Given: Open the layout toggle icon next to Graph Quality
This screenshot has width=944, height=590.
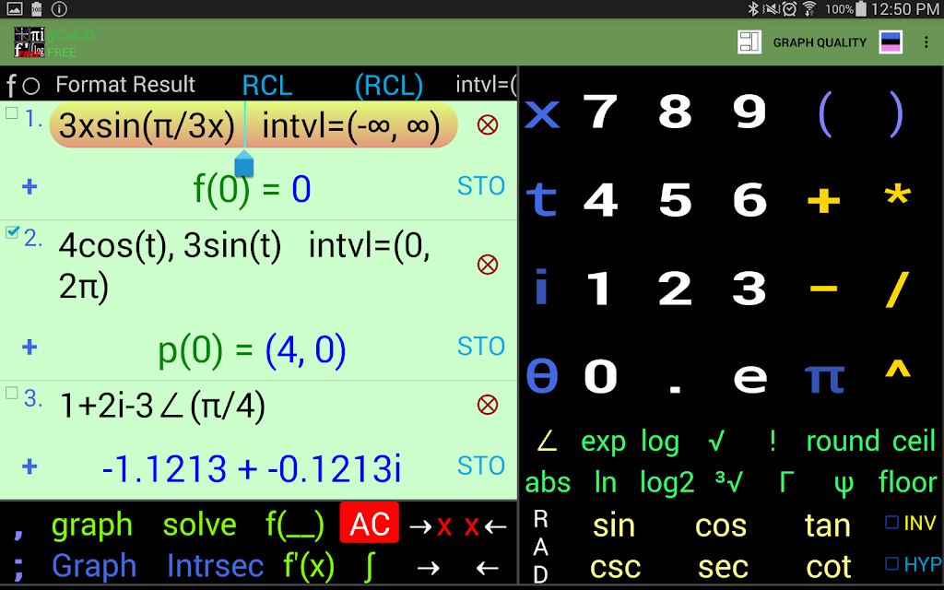Looking at the screenshot, I should 749,42.
